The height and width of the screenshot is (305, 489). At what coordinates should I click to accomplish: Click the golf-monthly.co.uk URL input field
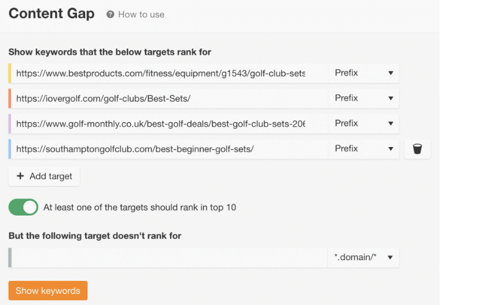[x=169, y=124]
